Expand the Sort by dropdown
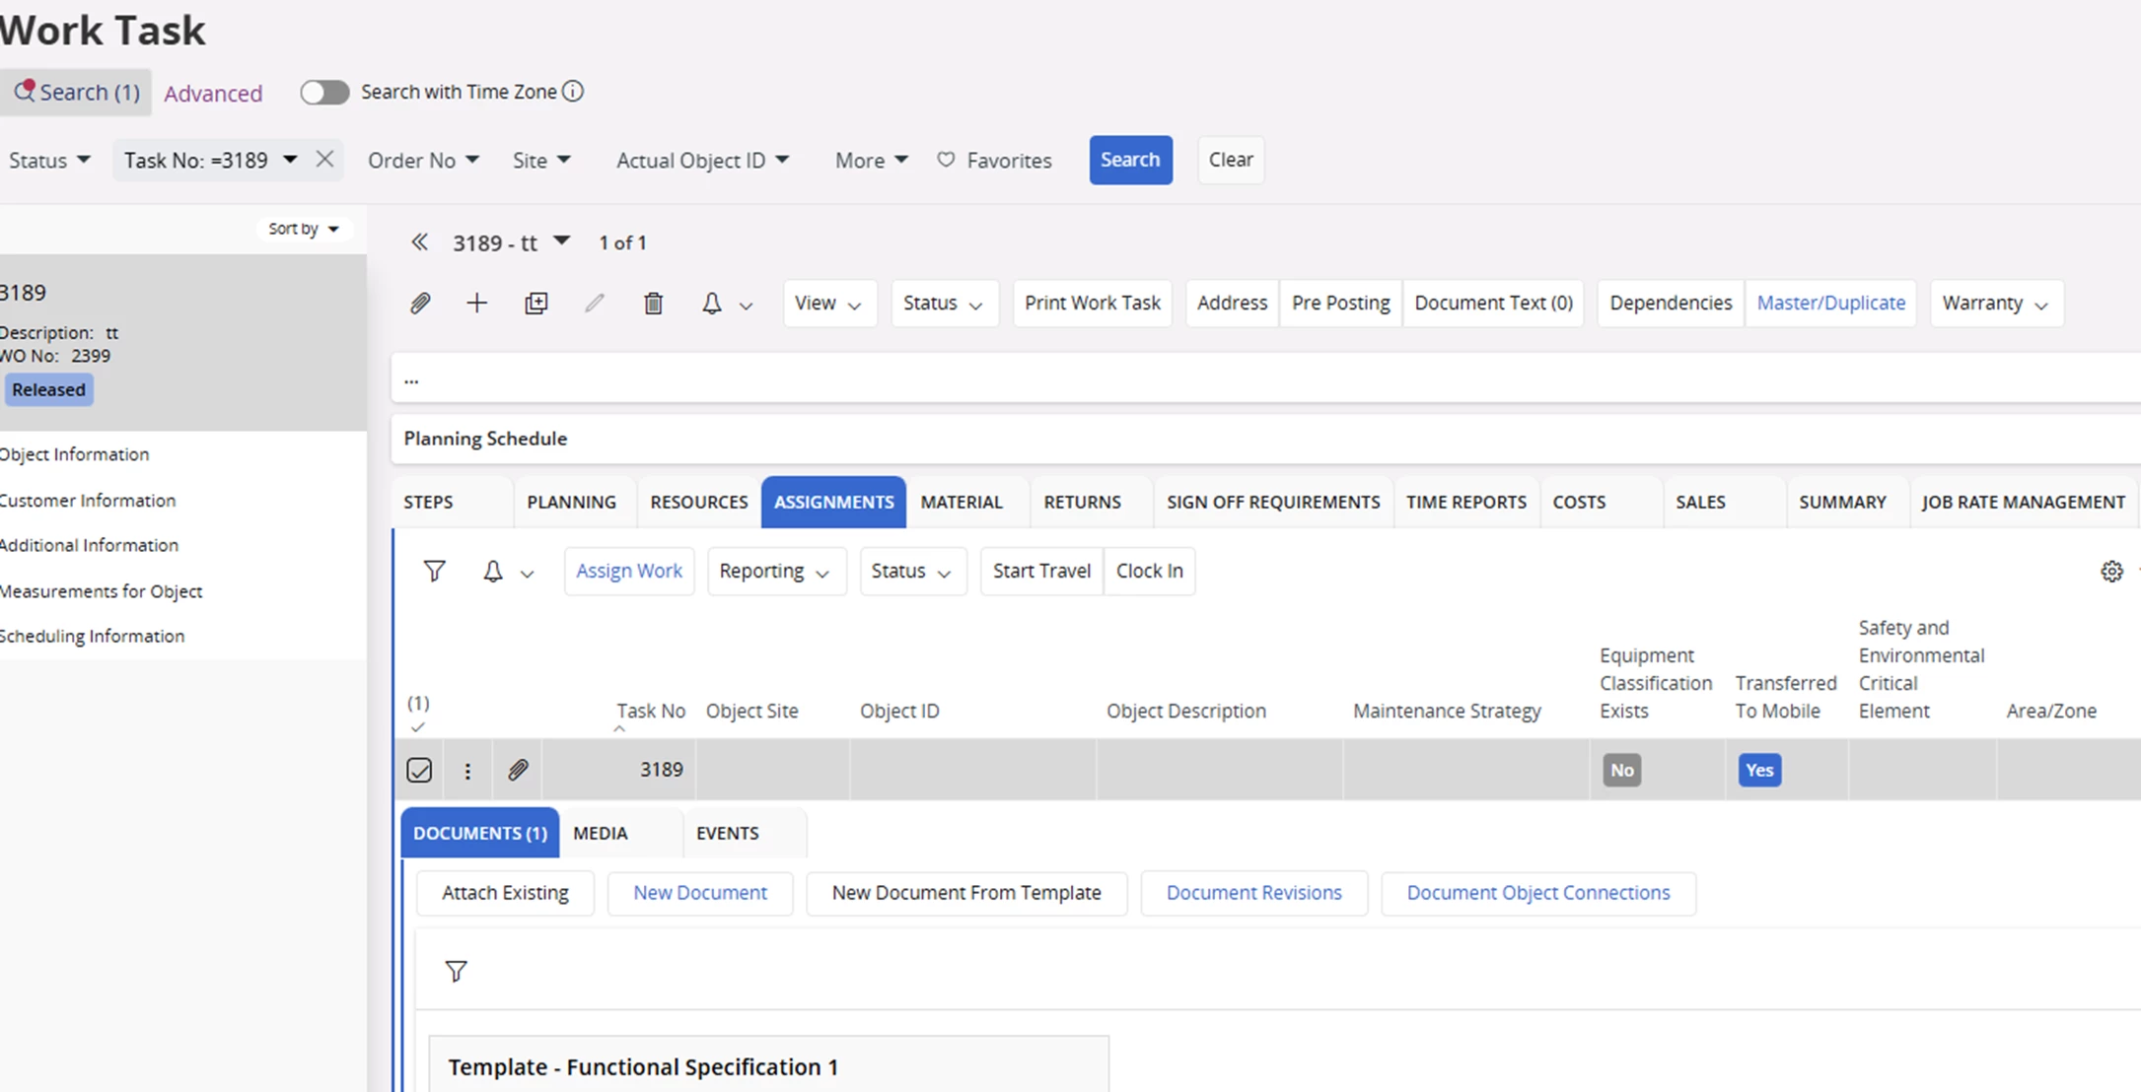This screenshot has width=2141, height=1092. [304, 229]
